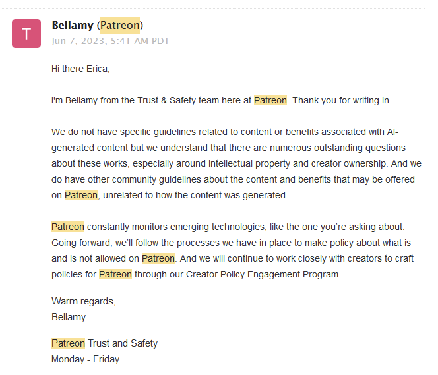Click highlighted Patreon after 'policies for'
This screenshot has width=438, height=375.
pyautogui.click(x=115, y=274)
